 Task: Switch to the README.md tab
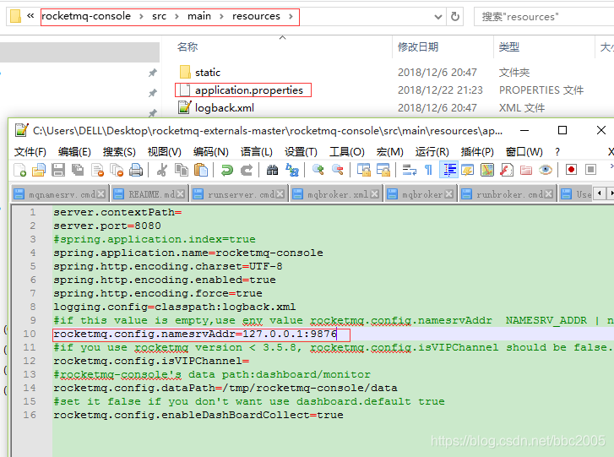click(x=149, y=193)
